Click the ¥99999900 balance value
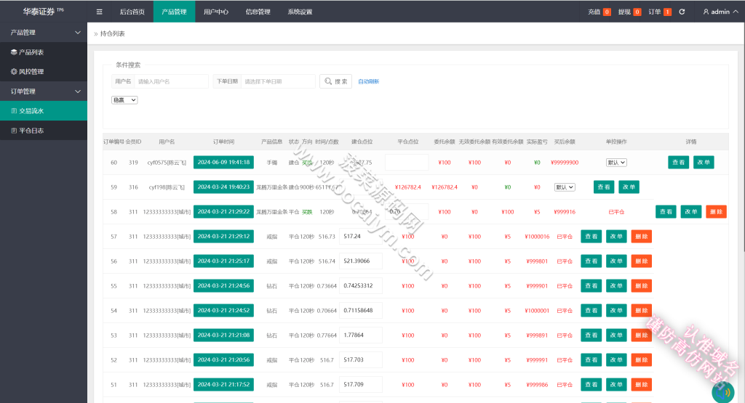Screen dimensions: 745x403 pos(565,163)
